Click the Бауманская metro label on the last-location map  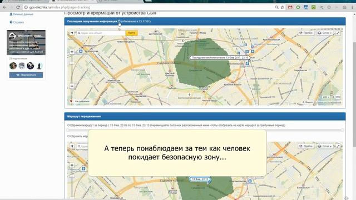tap(300, 71)
